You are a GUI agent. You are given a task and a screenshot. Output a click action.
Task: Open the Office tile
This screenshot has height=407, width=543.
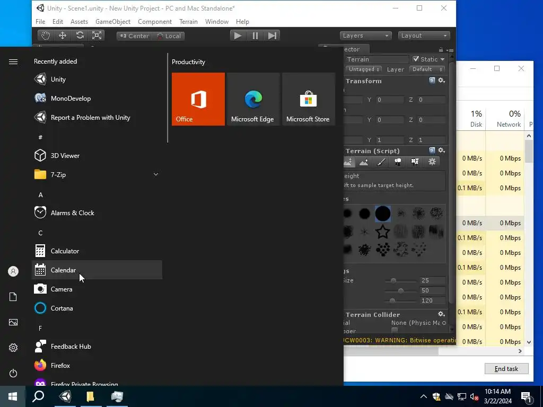point(198,99)
